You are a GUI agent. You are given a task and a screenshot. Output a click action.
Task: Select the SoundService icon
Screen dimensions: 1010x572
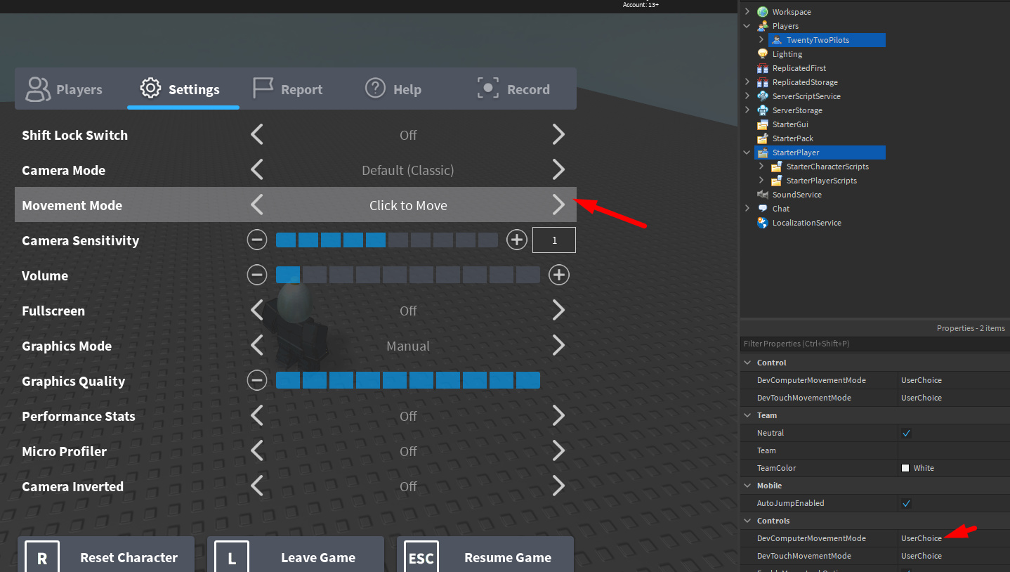(763, 194)
